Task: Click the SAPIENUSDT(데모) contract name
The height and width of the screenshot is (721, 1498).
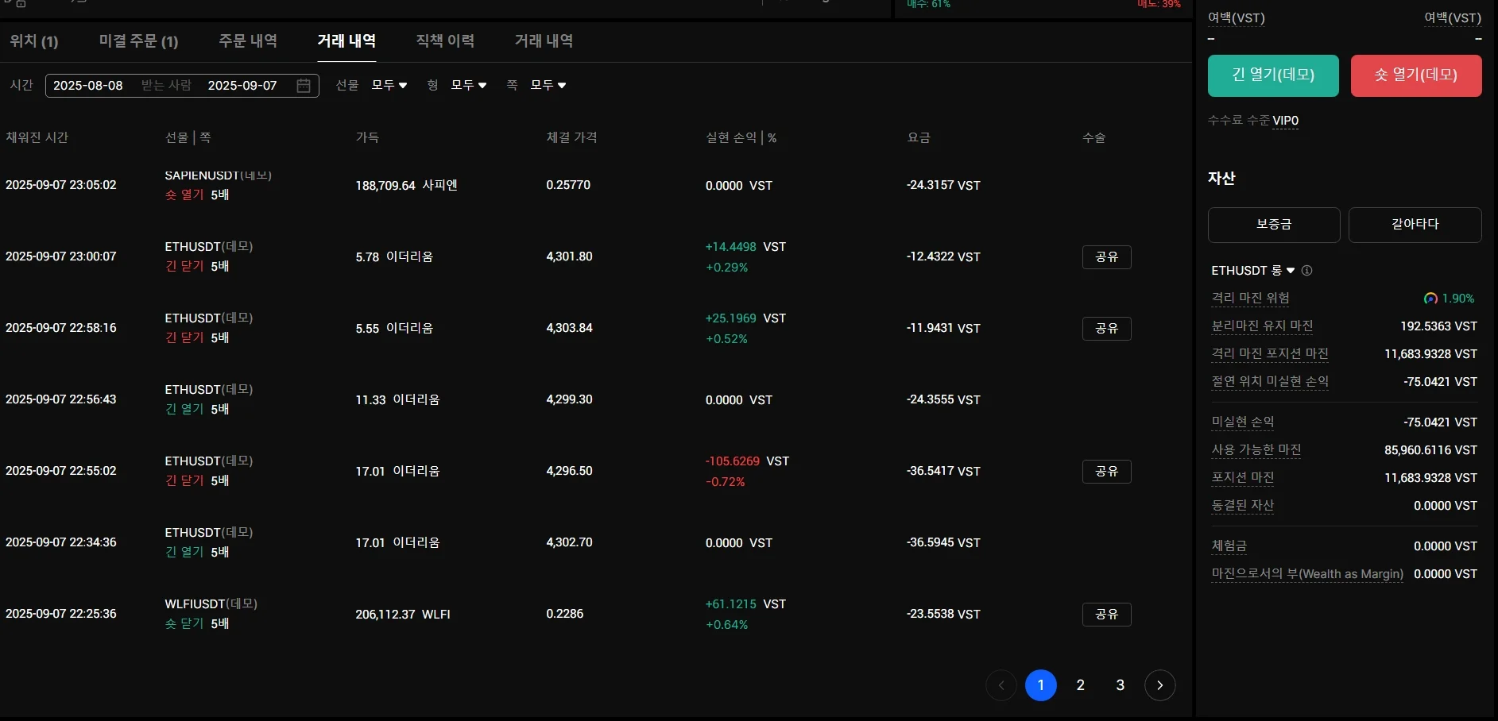Action: [x=219, y=175]
